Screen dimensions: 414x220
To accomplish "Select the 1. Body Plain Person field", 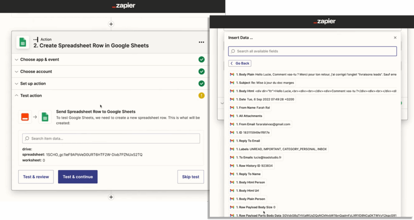I will click(x=248, y=199).
